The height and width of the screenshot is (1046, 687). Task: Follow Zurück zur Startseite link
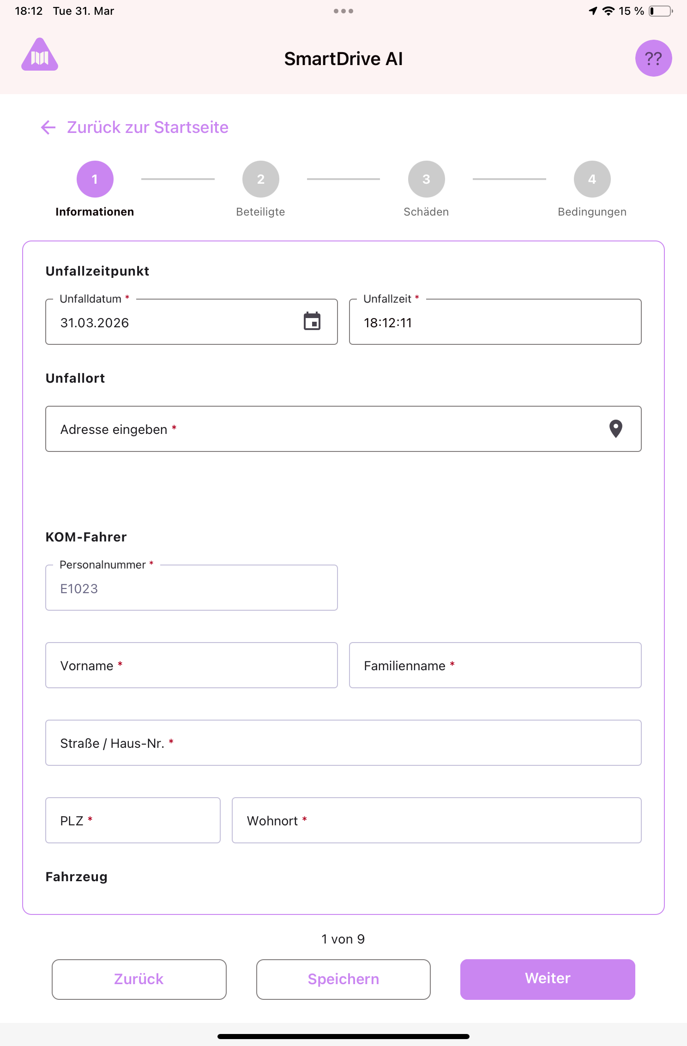[x=147, y=127]
